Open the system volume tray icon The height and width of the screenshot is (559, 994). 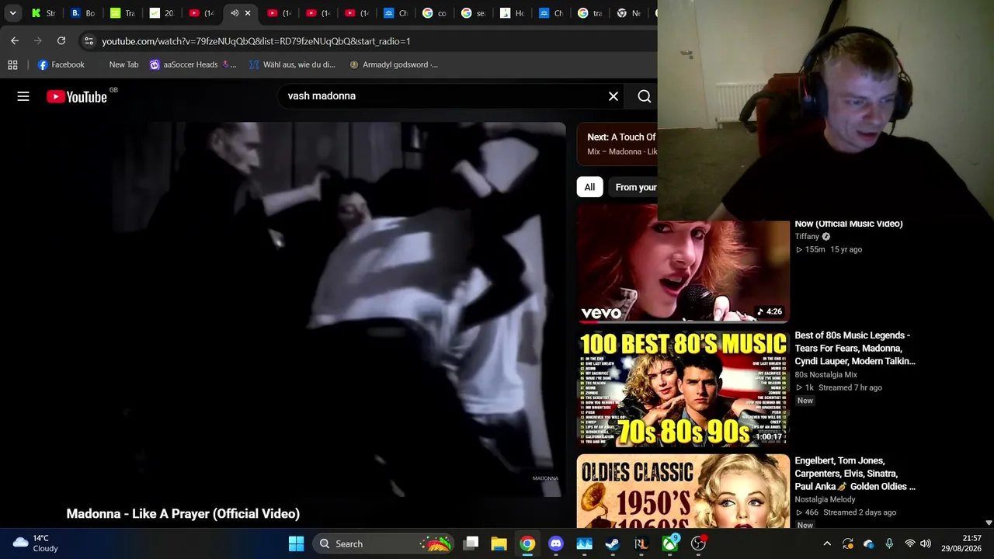click(x=925, y=543)
